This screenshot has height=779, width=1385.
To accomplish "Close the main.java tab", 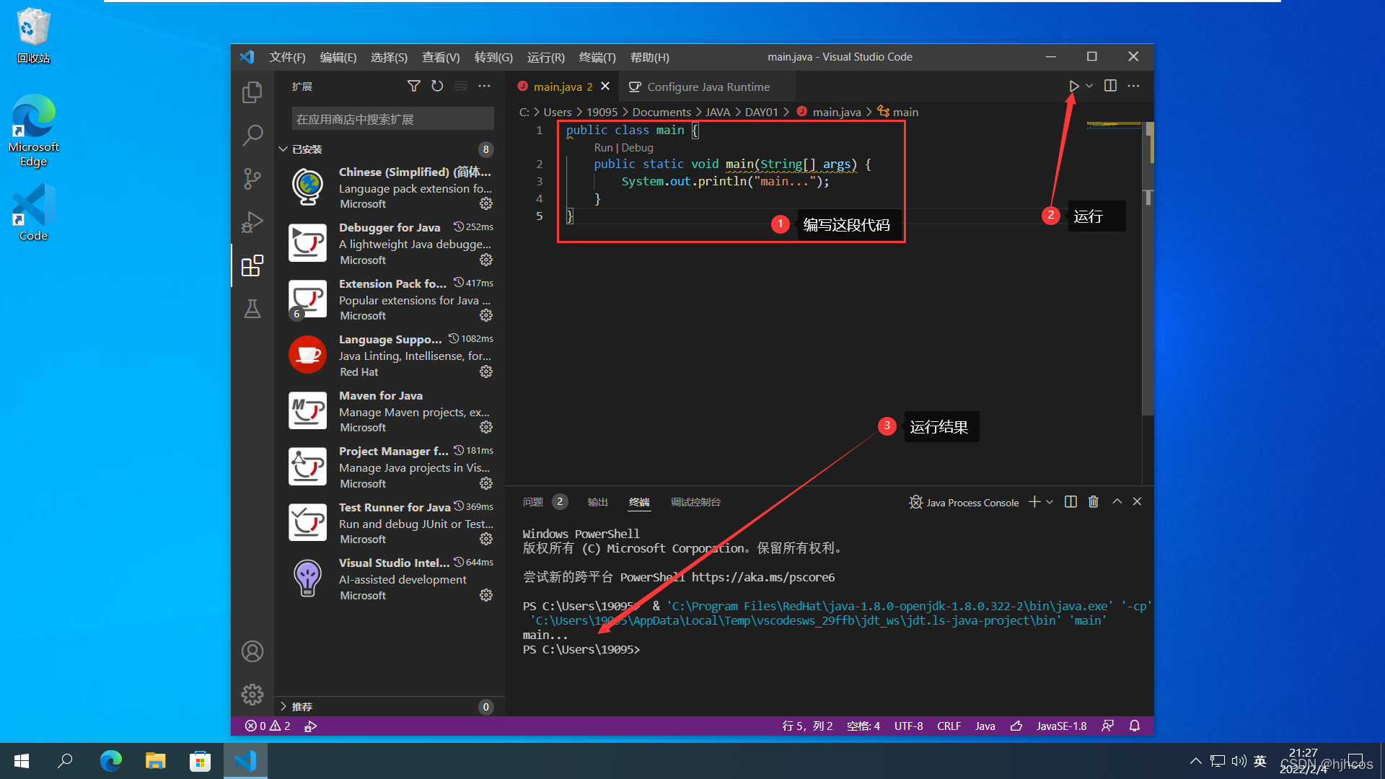I will [605, 86].
